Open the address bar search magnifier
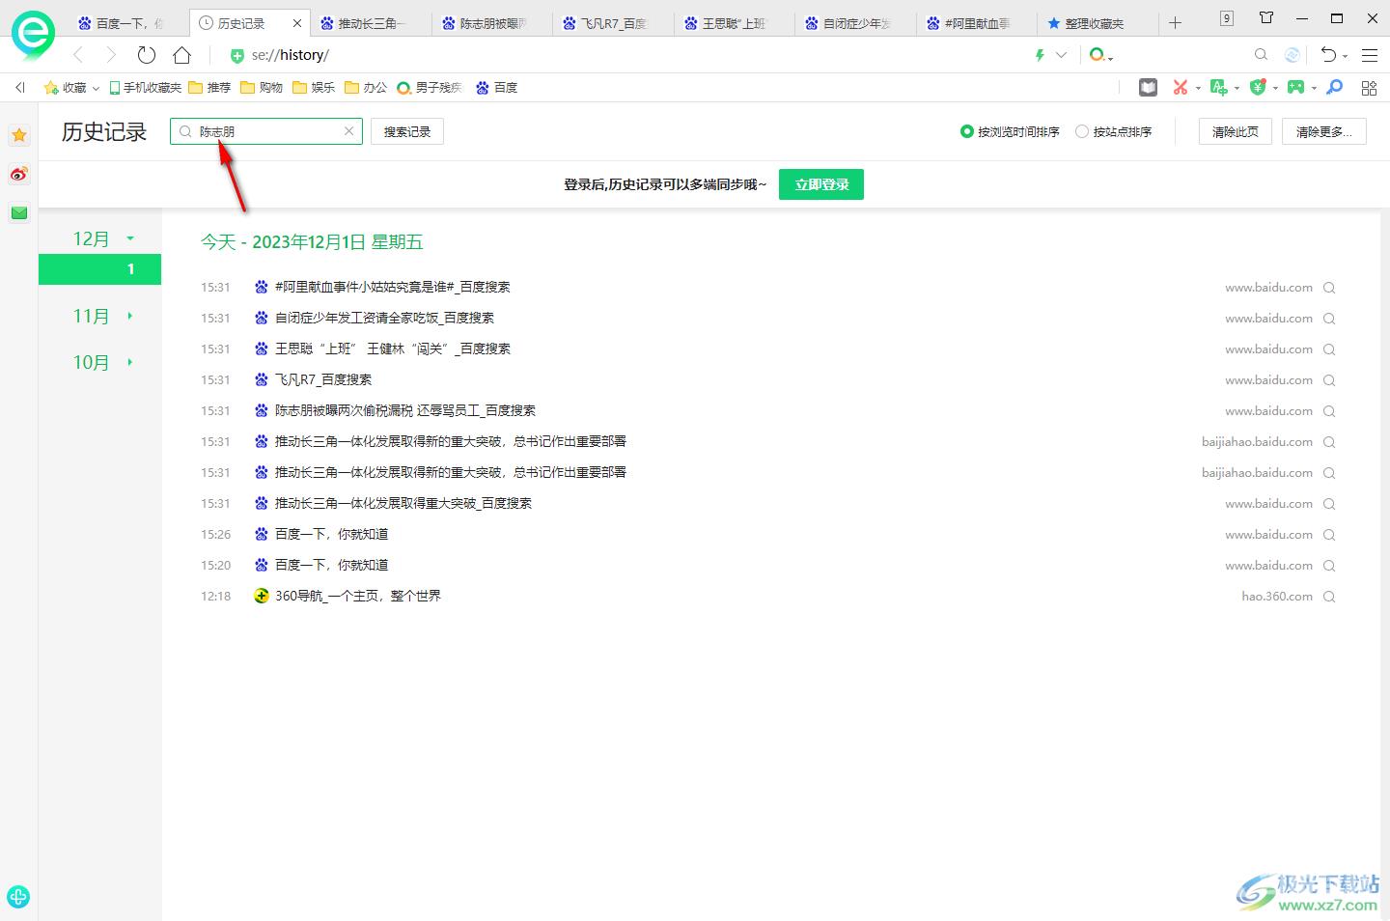Image resolution: width=1390 pixels, height=921 pixels. click(1261, 55)
